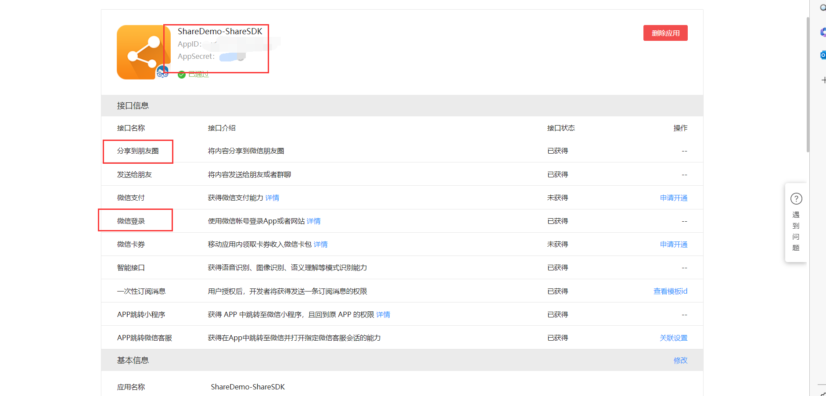
Task: Click the 遇到问题 floating help panel
Action: pos(796,223)
